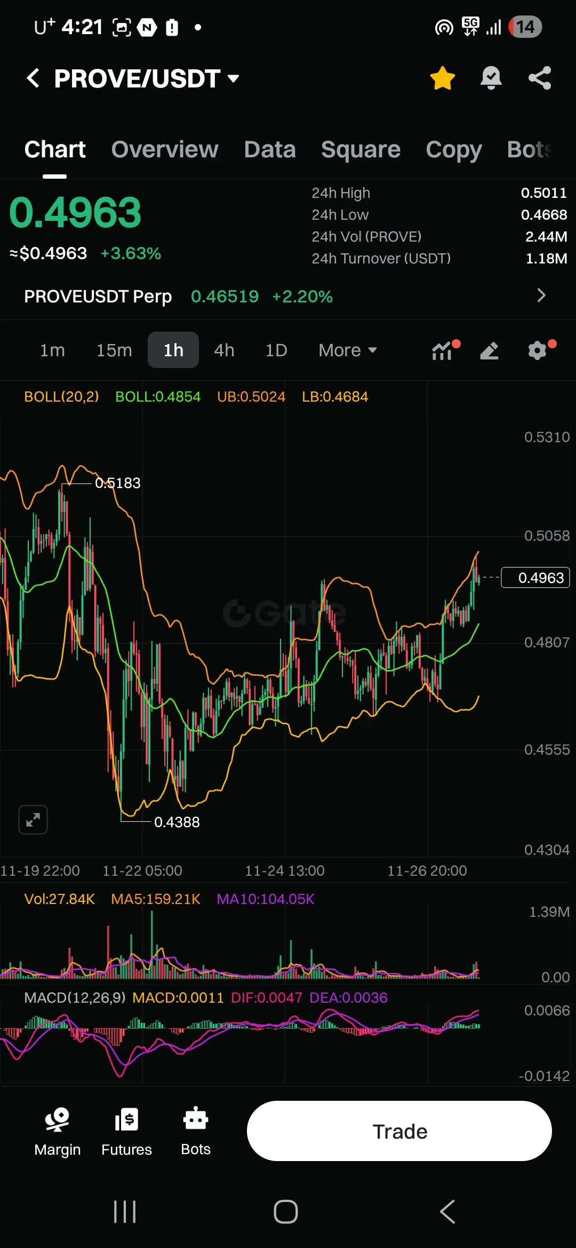576x1248 pixels.
Task: Tap the MA5:159.21K volume label
Action: point(155,899)
